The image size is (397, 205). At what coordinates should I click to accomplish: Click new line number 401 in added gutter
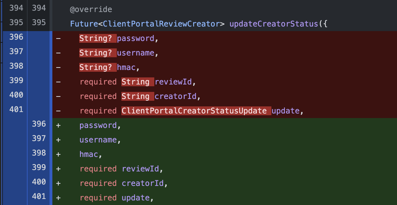39,196
